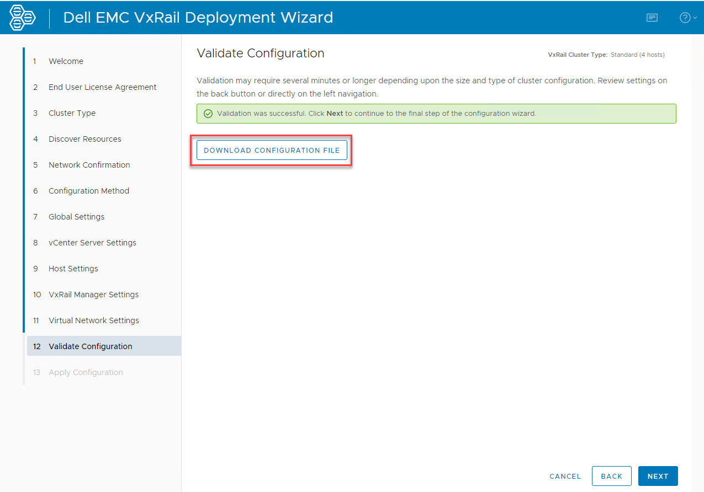Open VxRail Manager Settings step

pos(93,295)
